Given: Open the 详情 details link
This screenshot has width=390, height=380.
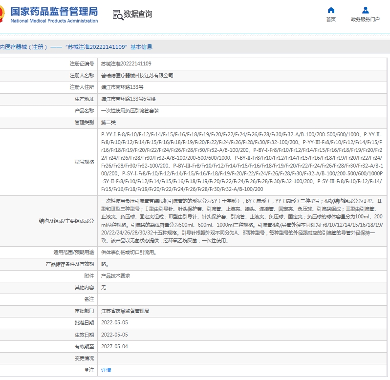Looking at the screenshot, I should (x=106, y=370).
